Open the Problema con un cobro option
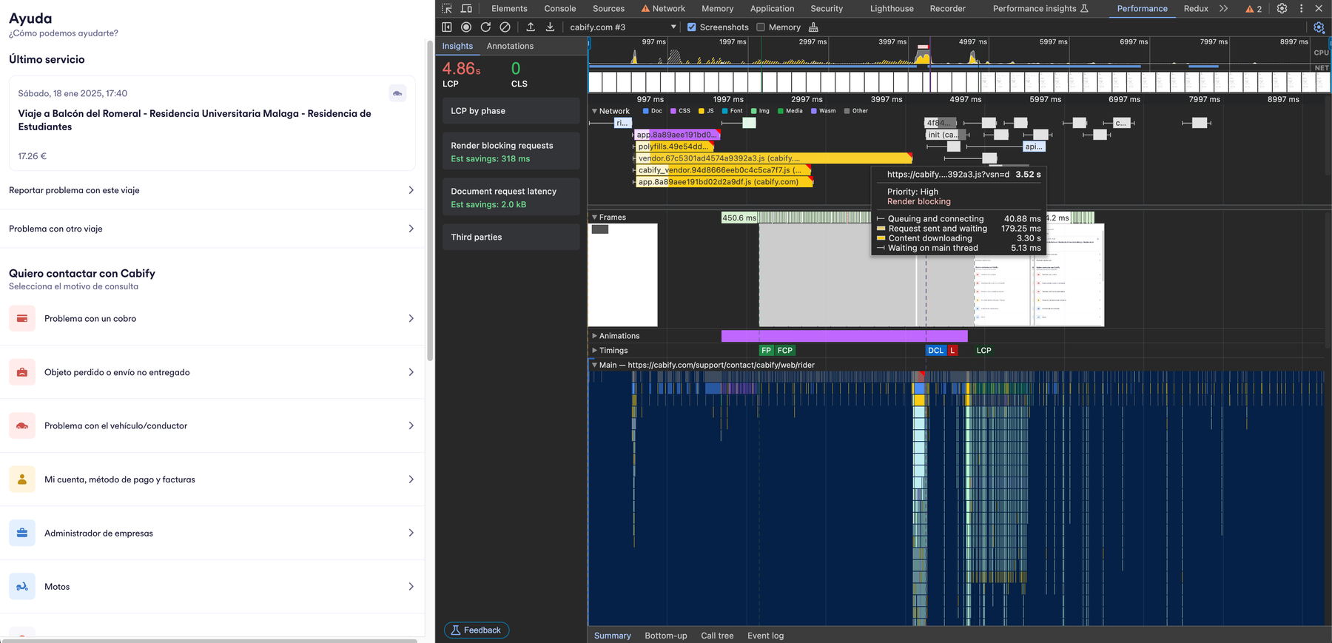 pos(212,318)
